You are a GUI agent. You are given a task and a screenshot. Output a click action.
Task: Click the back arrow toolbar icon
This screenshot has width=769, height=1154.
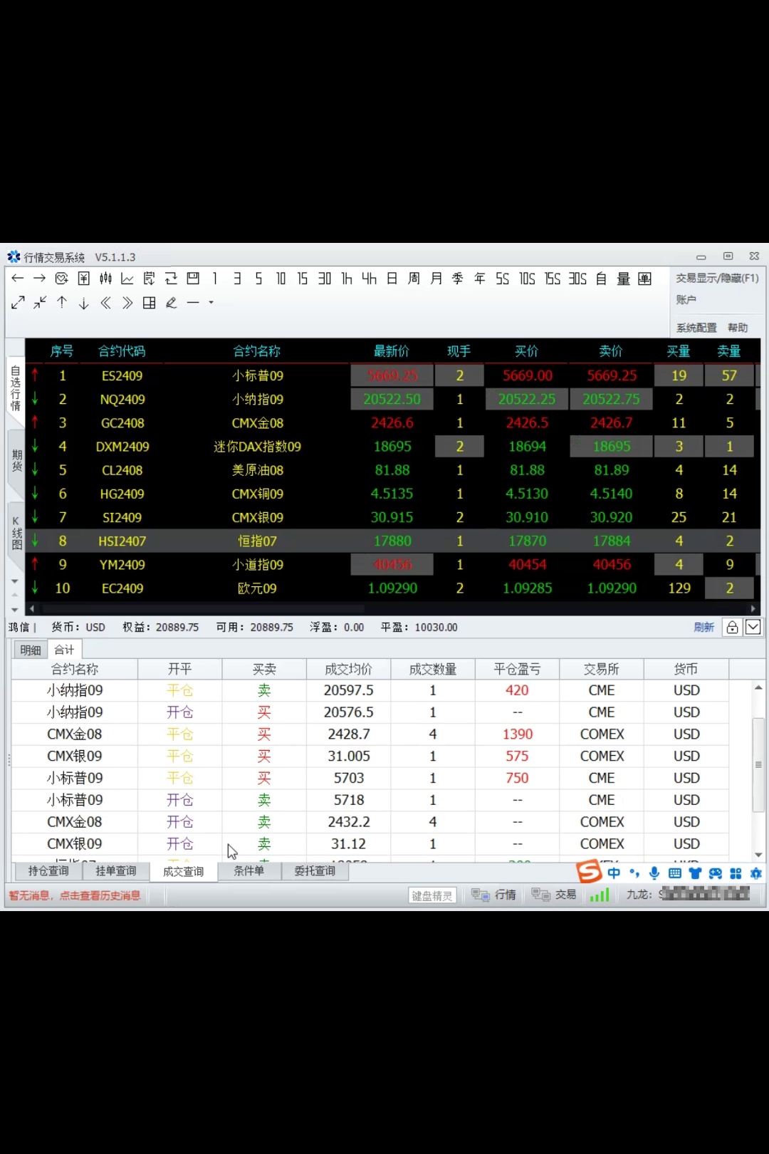click(18, 279)
